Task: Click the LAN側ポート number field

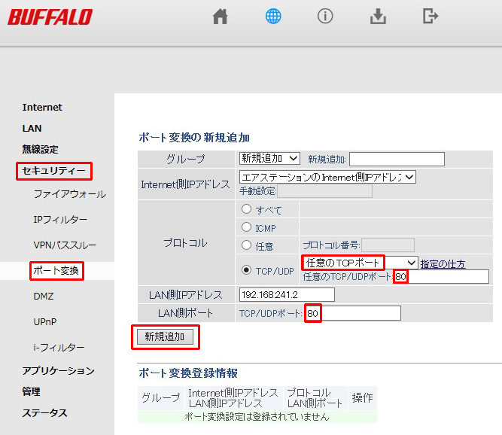Action: tap(352, 313)
